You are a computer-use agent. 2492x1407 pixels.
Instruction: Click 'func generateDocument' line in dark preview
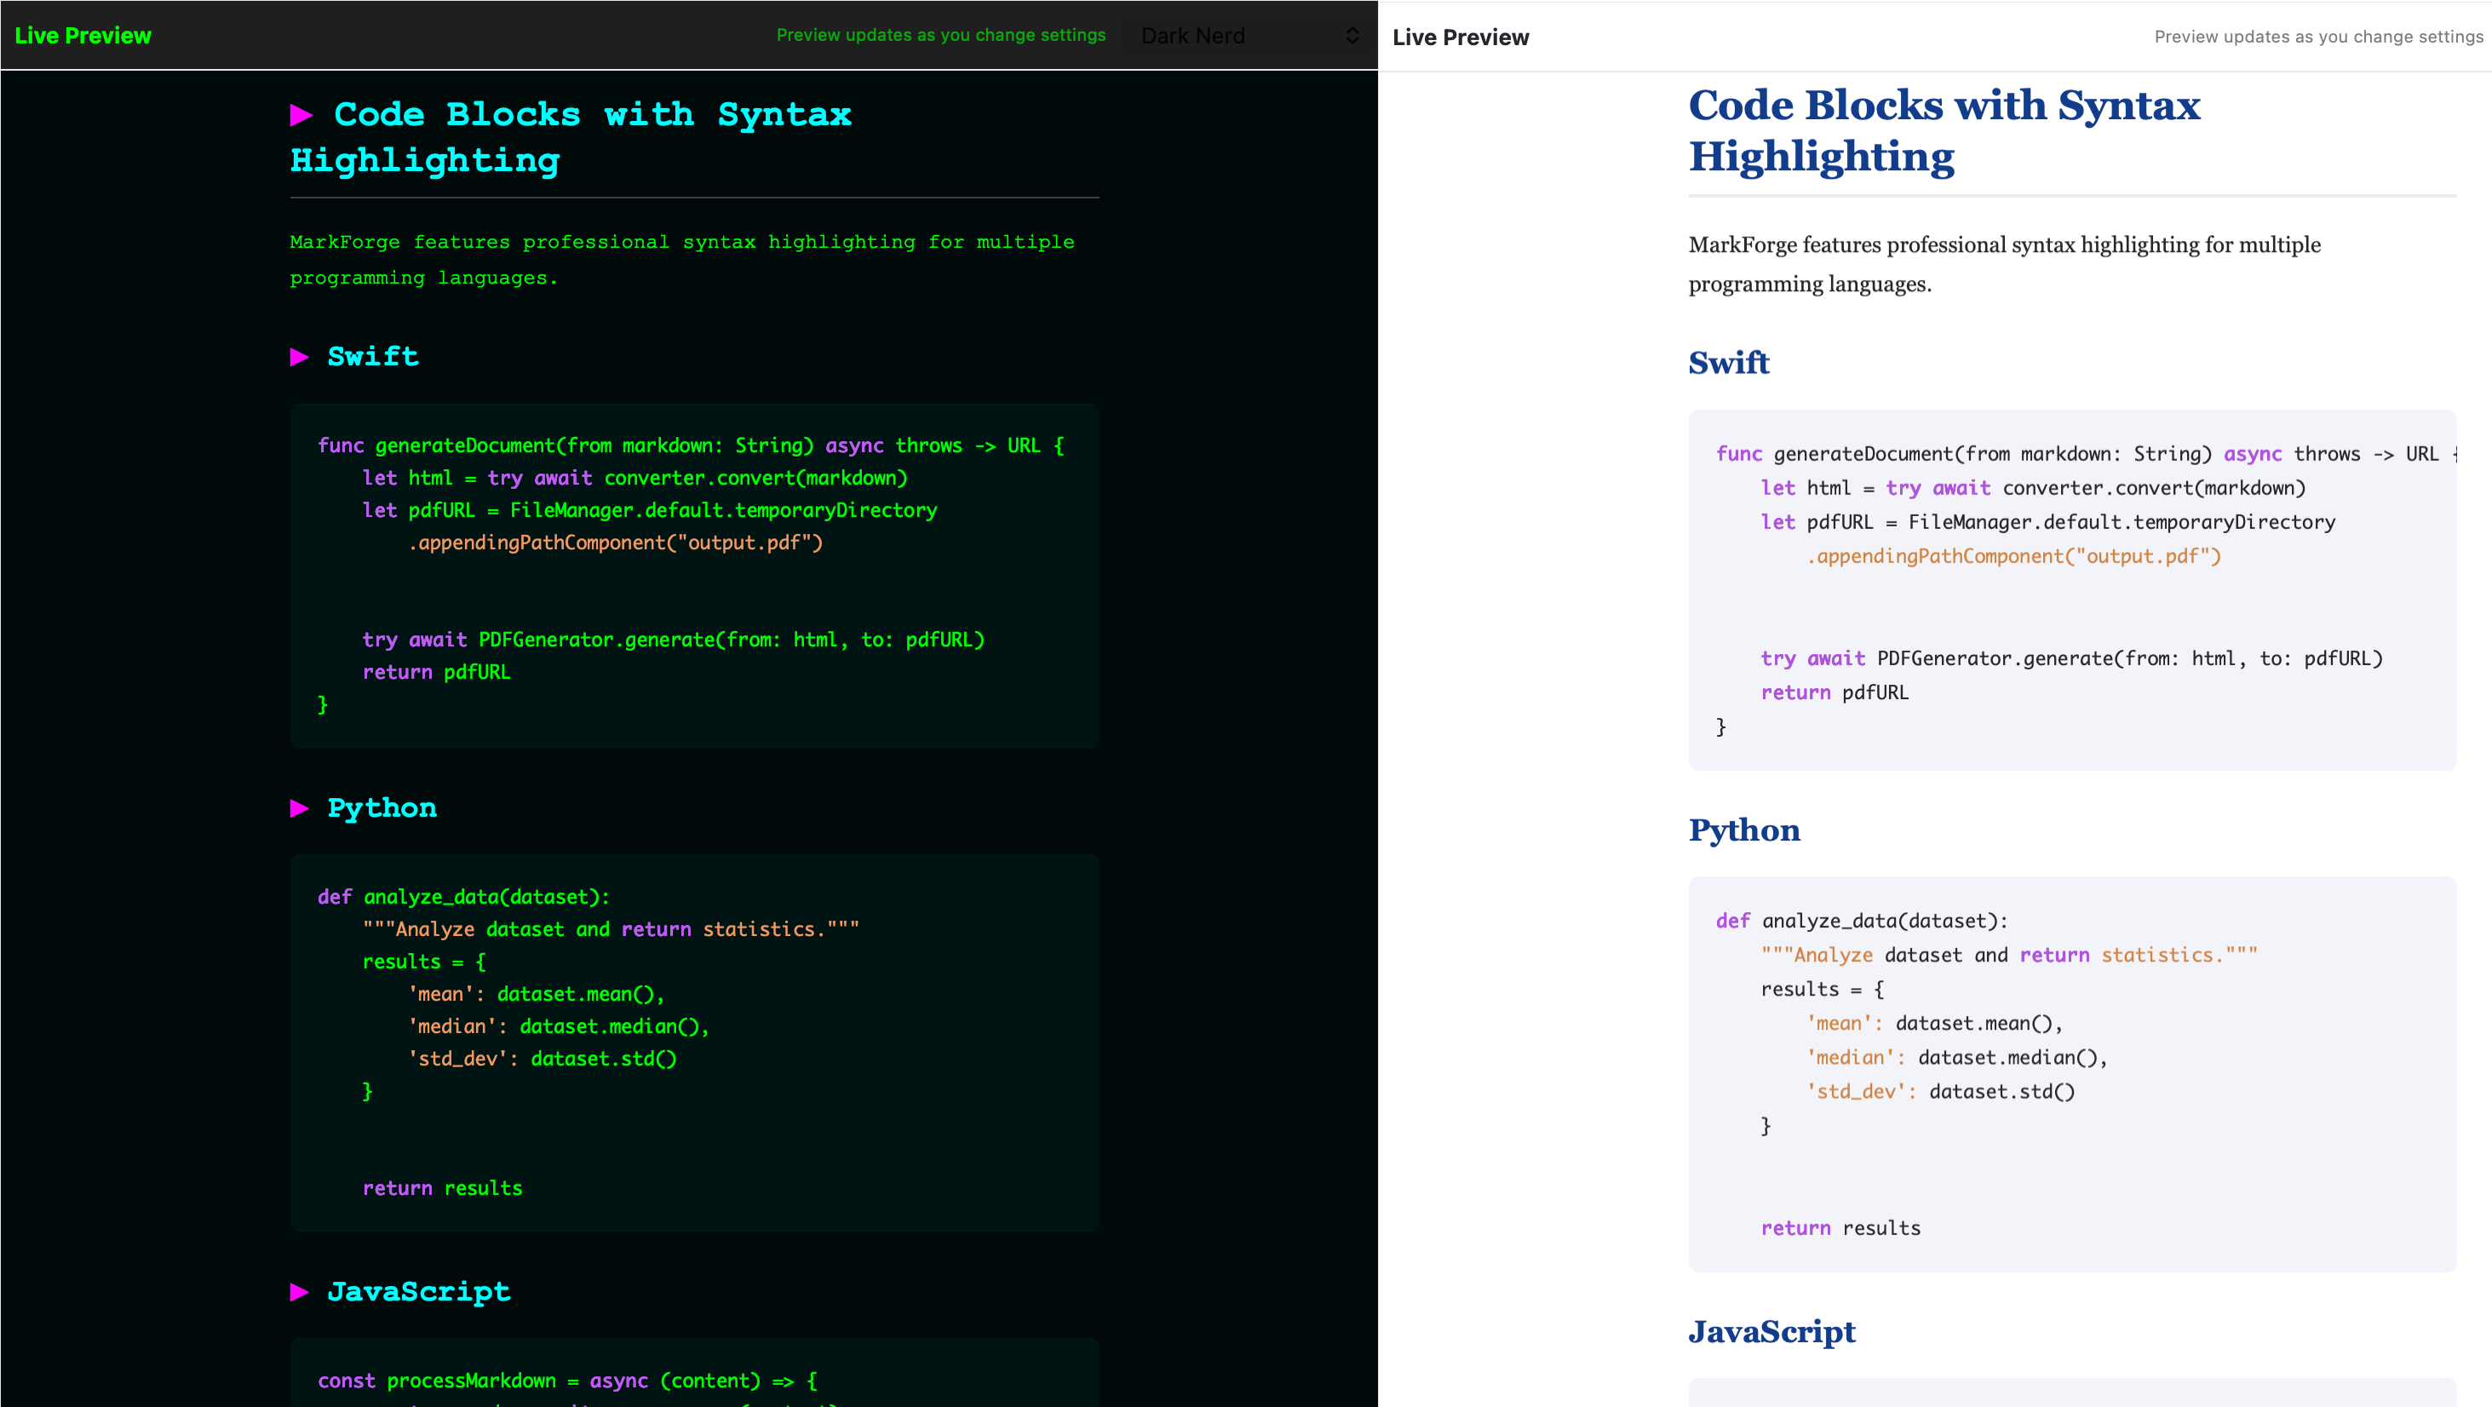(x=691, y=445)
